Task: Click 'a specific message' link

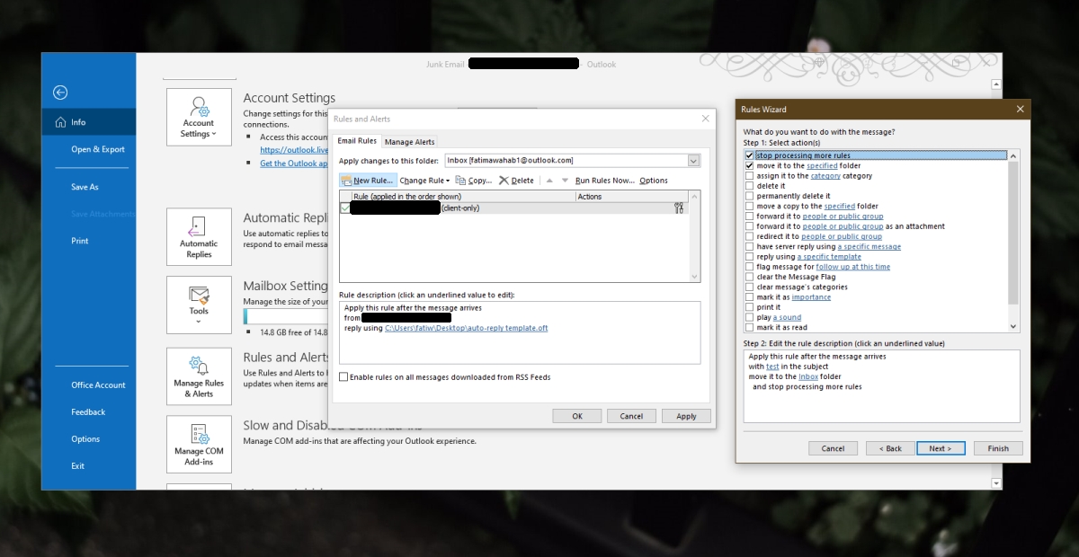Action: [x=869, y=246]
